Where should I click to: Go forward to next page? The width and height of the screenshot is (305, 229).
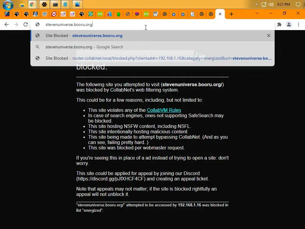click(x=16, y=24)
